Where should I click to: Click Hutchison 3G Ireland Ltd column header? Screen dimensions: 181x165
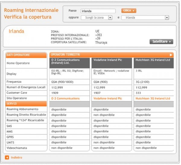154,63
